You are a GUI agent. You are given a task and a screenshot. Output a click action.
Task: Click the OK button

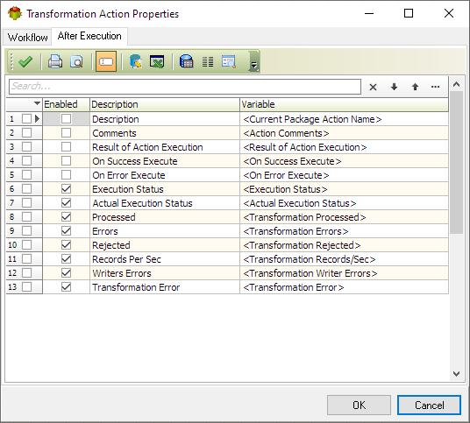tap(360, 405)
